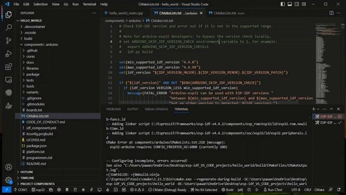Open problems count errors and warnings indicator
This screenshot has height=195, width=346.
click(x=137, y=190)
